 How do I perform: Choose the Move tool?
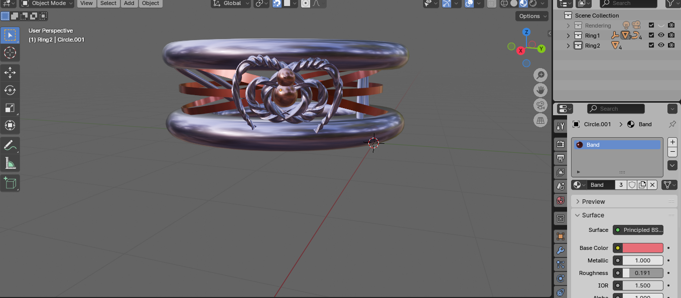10,73
